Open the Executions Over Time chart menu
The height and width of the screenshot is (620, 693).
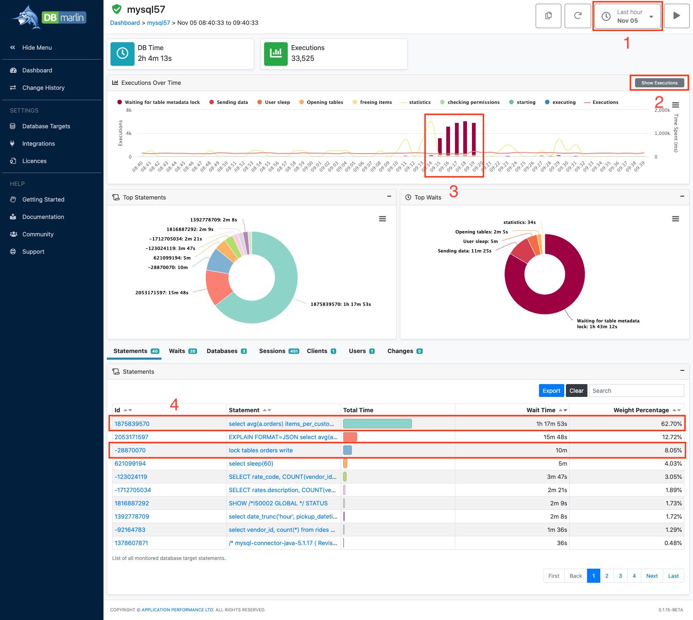click(x=676, y=105)
